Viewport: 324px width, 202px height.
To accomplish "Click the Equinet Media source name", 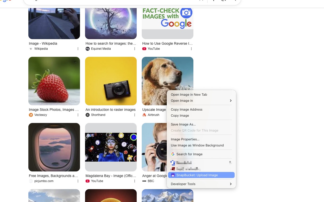I will tap(101, 49).
